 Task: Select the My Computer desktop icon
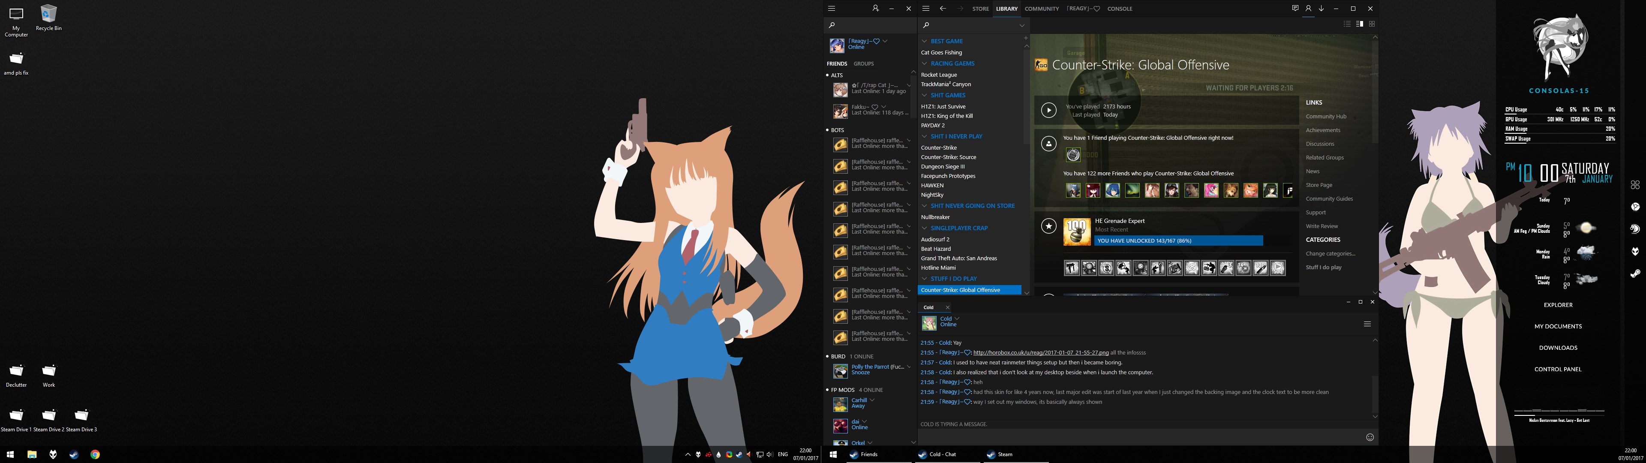[x=16, y=21]
